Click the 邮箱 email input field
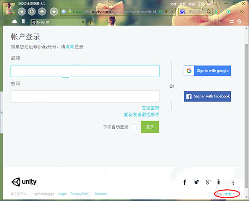This screenshot has width=249, height=201. click(x=85, y=71)
